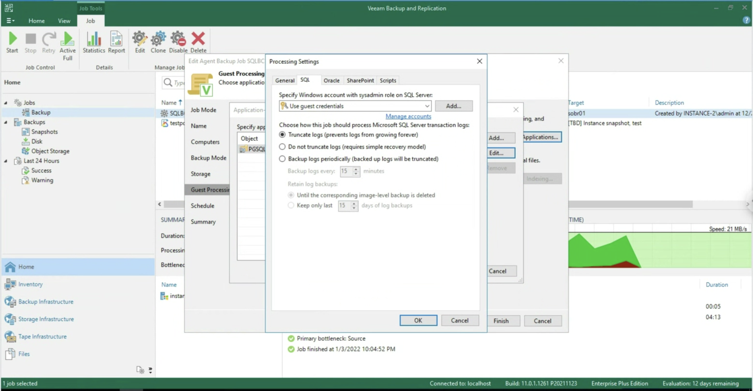The image size is (753, 391).
Task: Click Cancel in Edit Agent Backup Job wizard
Action: click(543, 321)
